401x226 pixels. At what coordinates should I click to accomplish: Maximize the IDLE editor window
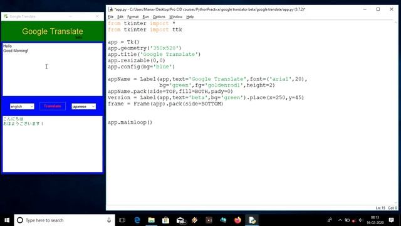click(x=378, y=9)
